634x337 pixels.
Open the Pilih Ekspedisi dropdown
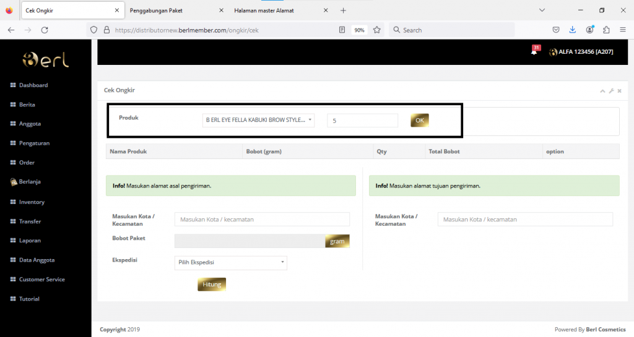231,263
